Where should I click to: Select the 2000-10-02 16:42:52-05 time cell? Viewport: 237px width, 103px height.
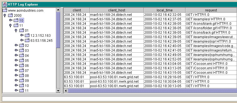pyautogui.click(x=165, y=59)
